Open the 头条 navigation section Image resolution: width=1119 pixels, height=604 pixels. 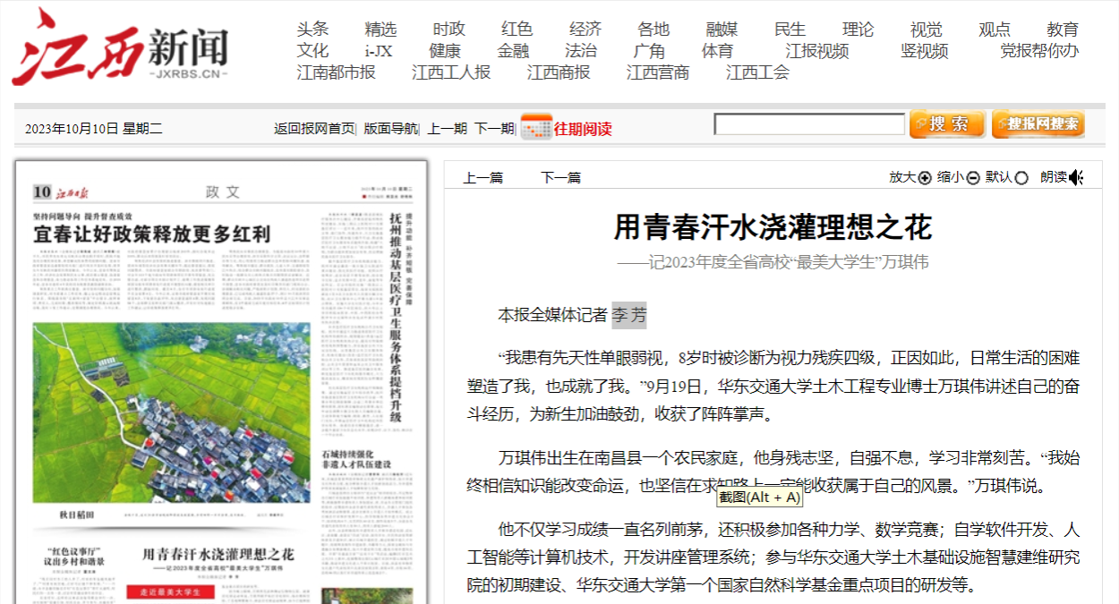[x=312, y=30]
